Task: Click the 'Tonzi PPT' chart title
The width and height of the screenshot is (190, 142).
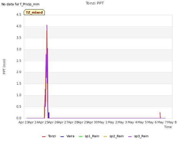Action: 95,3
